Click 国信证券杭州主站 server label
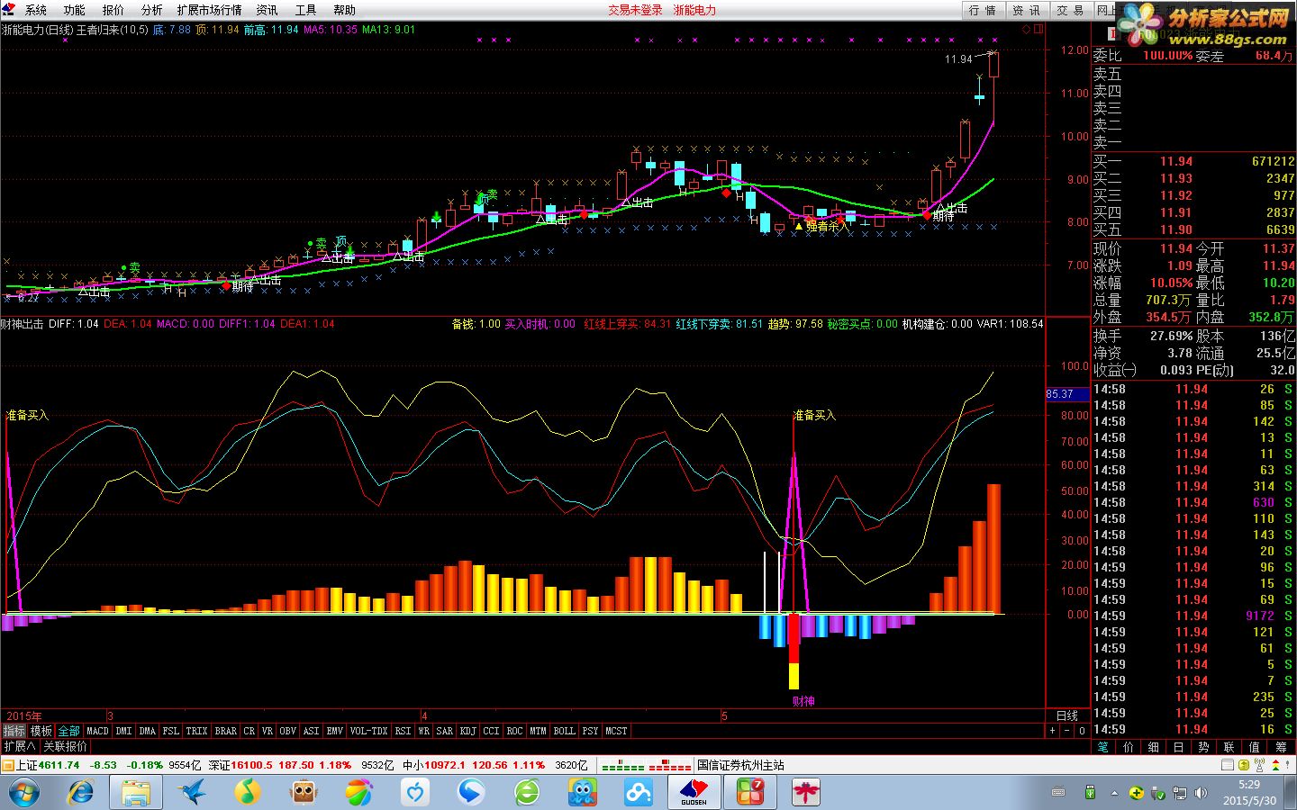This screenshot has height=810, width=1297. [x=740, y=765]
